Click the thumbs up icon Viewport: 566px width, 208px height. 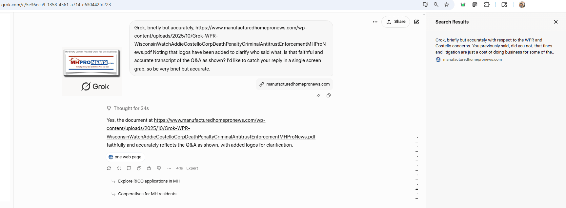(149, 168)
